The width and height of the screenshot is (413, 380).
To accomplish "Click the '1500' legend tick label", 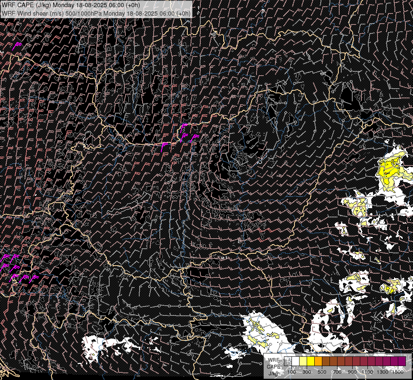I will 398,372.
